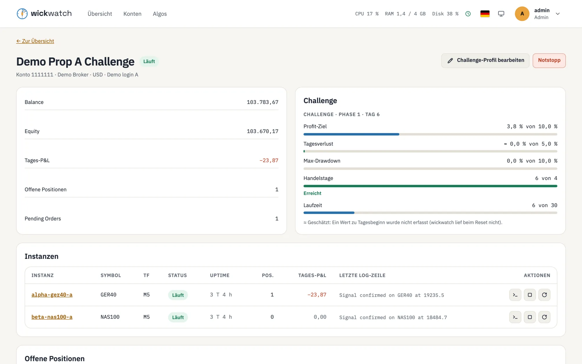Click the Offene Positionen section heading
Screen dimensions: 582x364
[54, 359]
